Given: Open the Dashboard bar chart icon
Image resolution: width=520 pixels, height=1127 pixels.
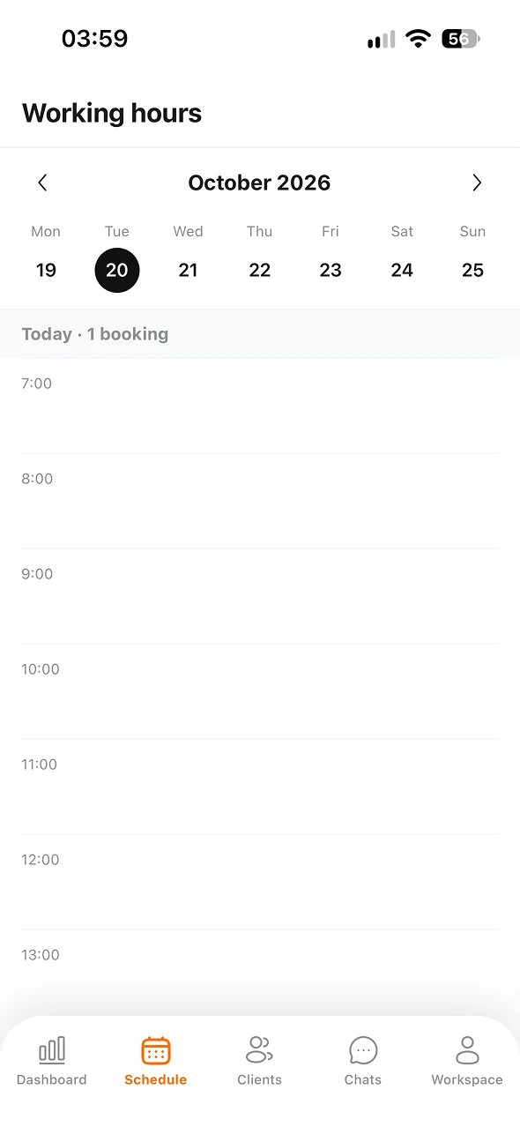Looking at the screenshot, I should coord(52,1049).
